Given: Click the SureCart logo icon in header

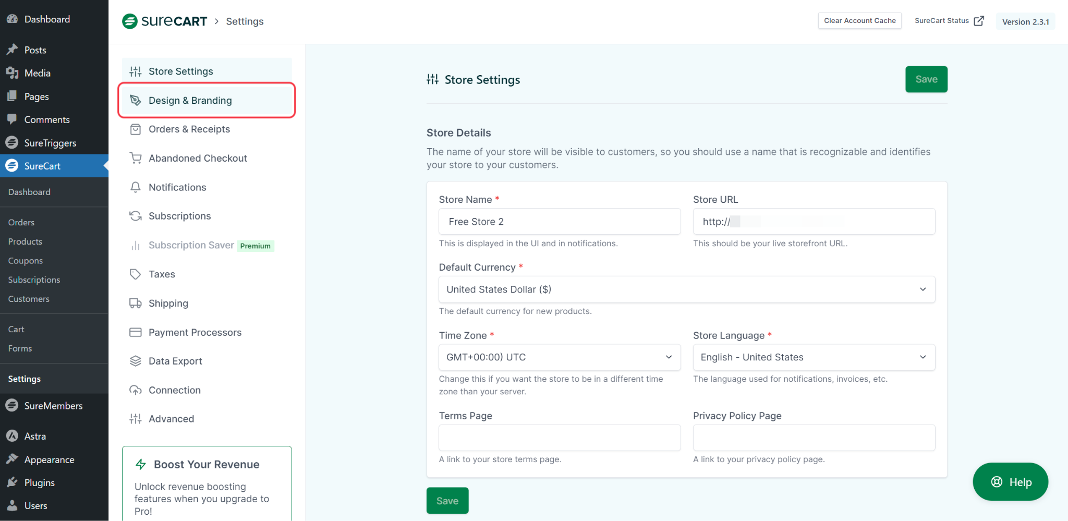Looking at the screenshot, I should click(x=130, y=21).
